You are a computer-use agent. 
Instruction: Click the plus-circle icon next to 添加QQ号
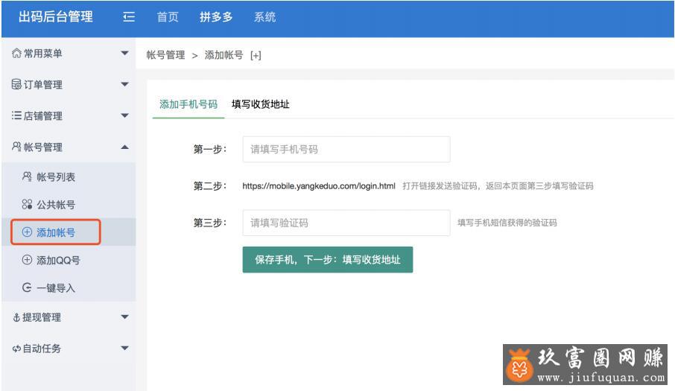pyautogui.click(x=27, y=260)
